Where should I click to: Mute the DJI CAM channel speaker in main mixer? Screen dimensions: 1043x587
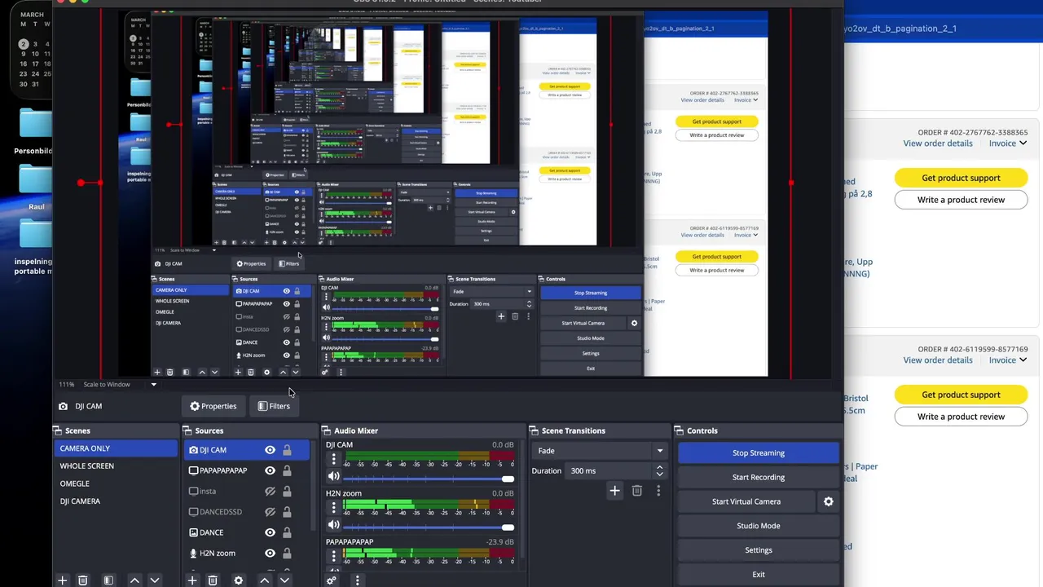click(333, 477)
